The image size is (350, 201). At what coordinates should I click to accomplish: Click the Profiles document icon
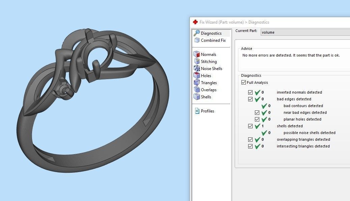tap(197, 111)
